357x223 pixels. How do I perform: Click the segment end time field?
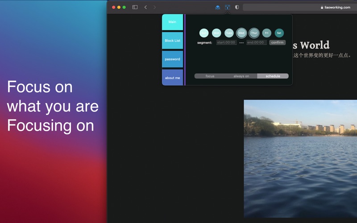tap(256, 42)
